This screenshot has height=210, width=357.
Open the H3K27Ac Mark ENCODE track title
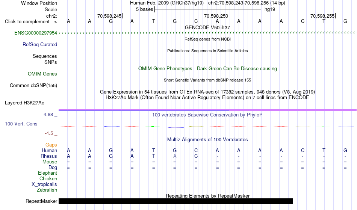[x=207, y=97]
